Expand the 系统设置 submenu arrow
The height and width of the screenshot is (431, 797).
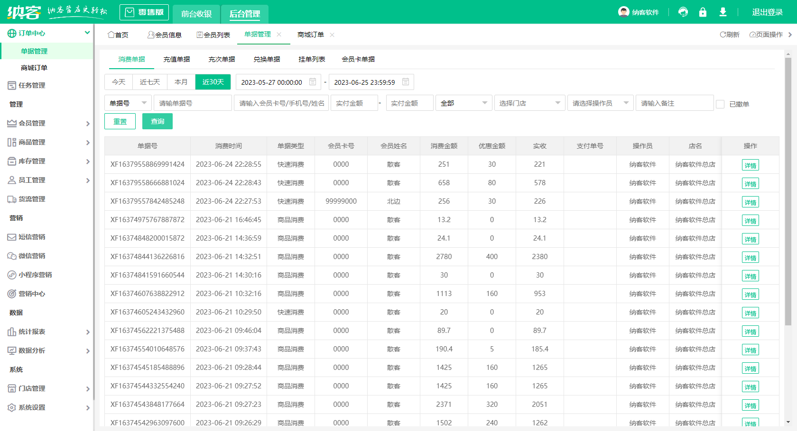click(88, 408)
